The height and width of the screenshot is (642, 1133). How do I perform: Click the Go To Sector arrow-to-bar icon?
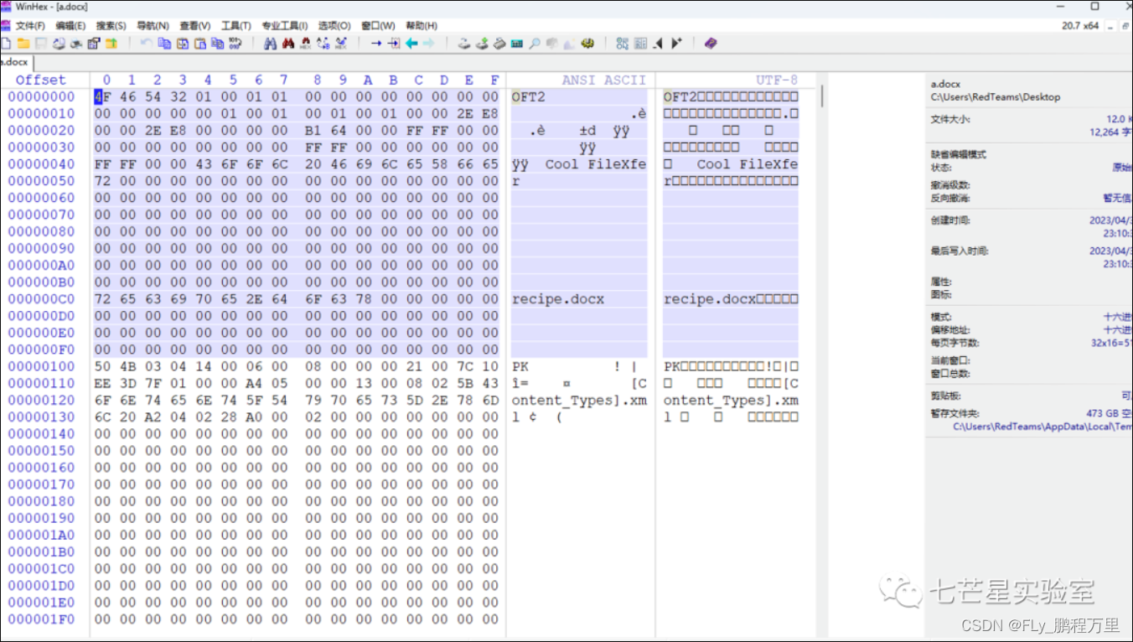pyautogui.click(x=394, y=43)
